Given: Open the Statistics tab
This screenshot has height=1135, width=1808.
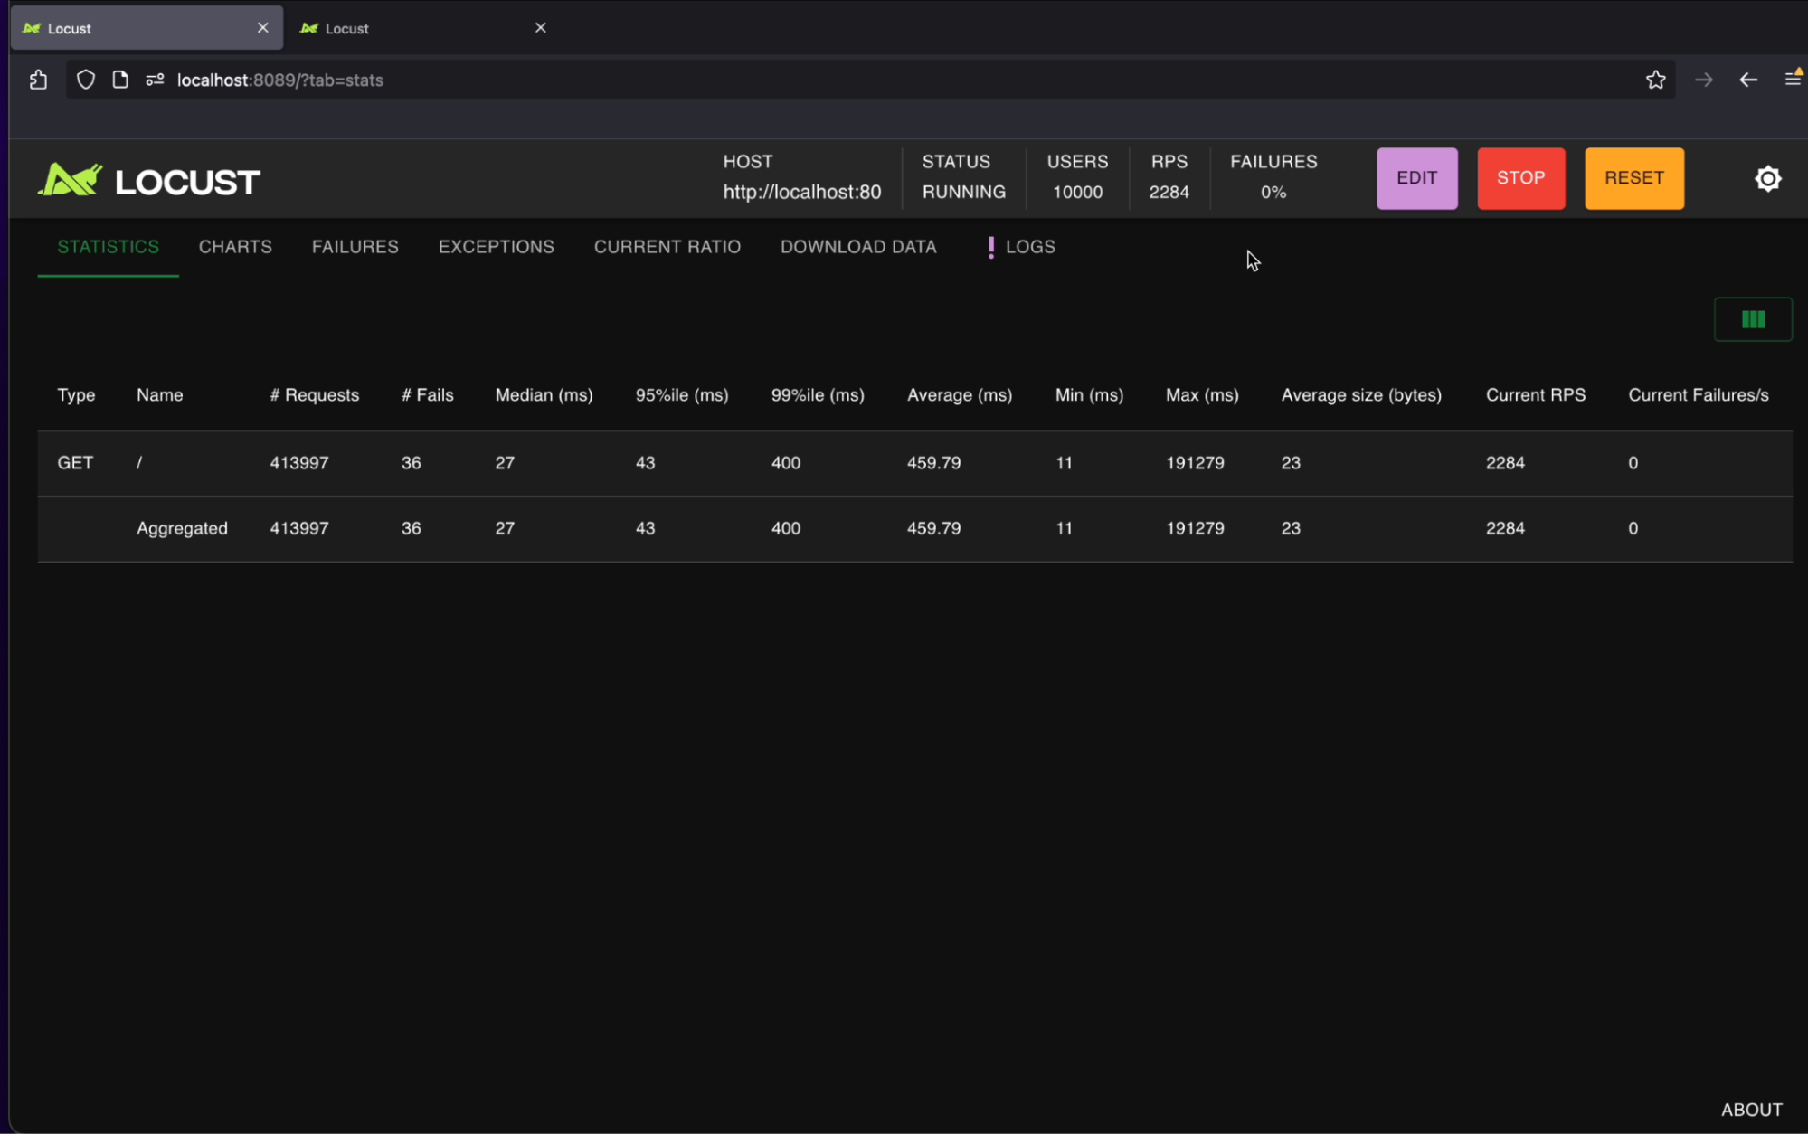Looking at the screenshot, I should click(x=109, y=247).
